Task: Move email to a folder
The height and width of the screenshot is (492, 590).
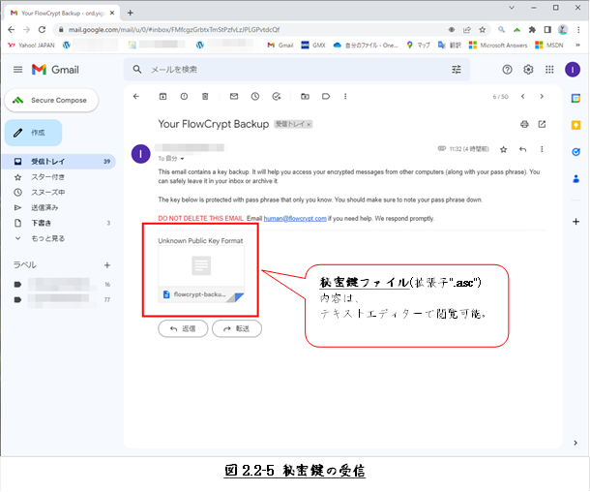Action: (x=306, y=97)
